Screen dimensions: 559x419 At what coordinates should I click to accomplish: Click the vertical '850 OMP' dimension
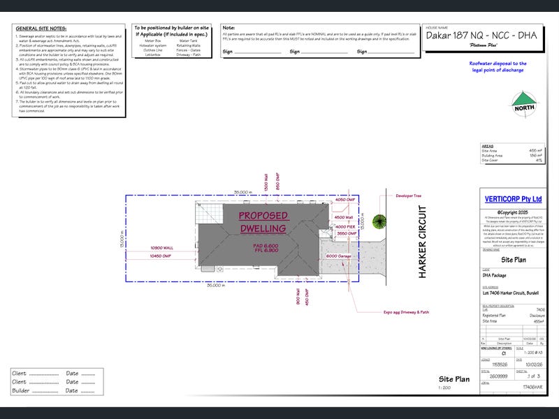(x=277, y=182)
